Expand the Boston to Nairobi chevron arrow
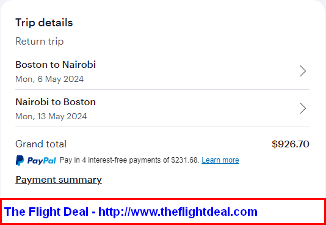The image size is (326, 225). point(303,71)
